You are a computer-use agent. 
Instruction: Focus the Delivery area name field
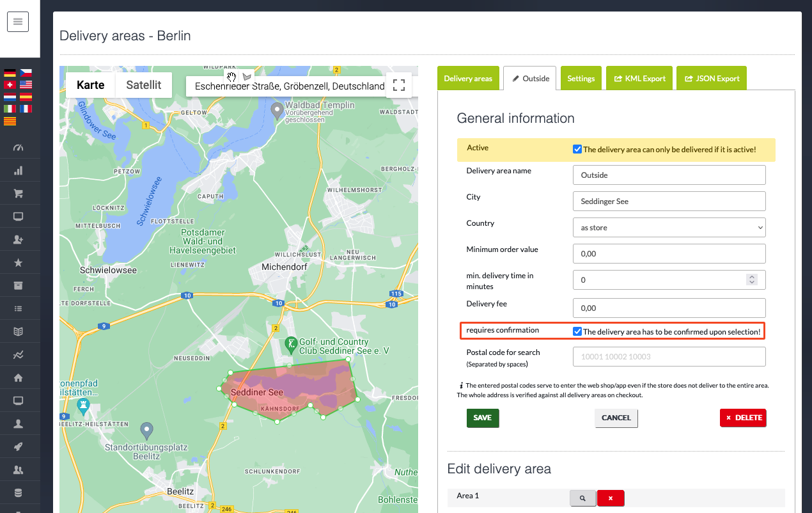pos(669,175)
